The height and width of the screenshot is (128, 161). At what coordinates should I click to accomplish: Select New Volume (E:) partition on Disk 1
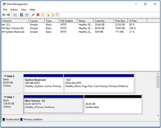[53, 104]
